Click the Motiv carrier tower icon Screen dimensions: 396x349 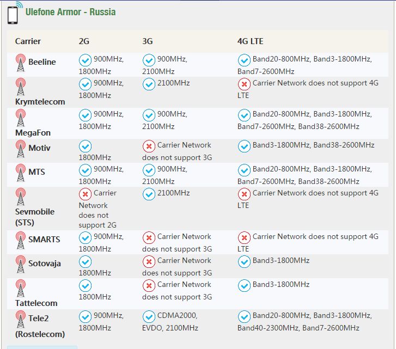[21, 149]
